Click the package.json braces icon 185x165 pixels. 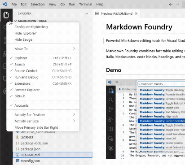click(18, 149)
